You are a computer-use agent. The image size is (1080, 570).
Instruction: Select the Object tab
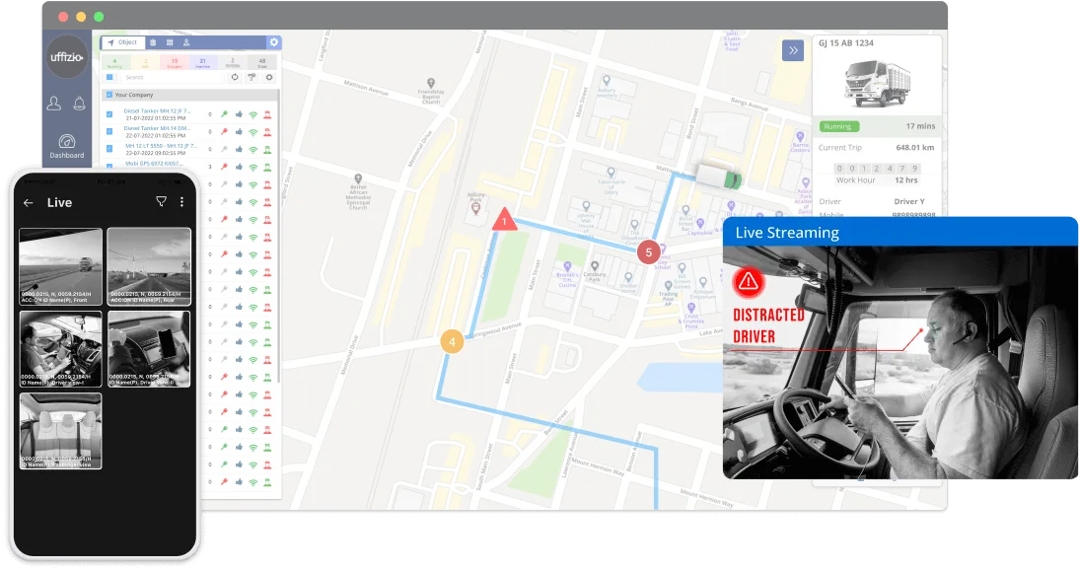point(123,42)
